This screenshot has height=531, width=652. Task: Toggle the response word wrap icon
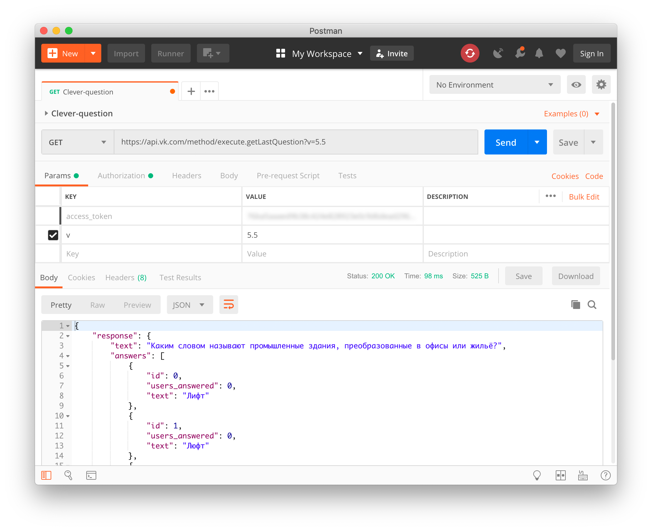pyautogui.click(x=228, y=305)
